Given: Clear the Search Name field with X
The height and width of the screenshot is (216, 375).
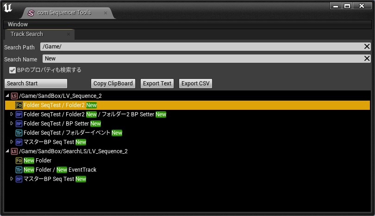Looking at the screenshot, I should (367, 59).
